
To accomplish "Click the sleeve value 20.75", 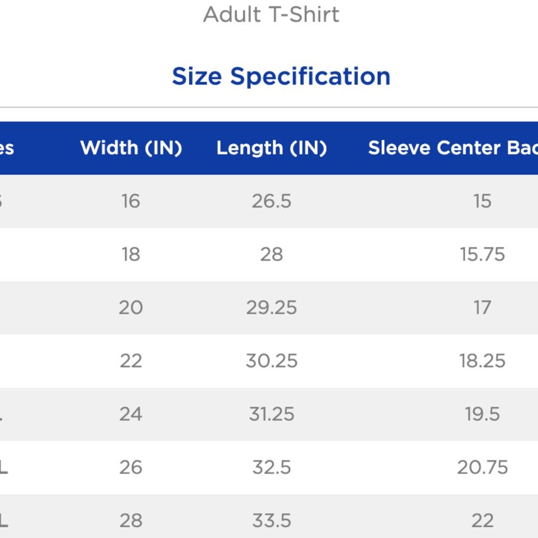I will (482, 468).
